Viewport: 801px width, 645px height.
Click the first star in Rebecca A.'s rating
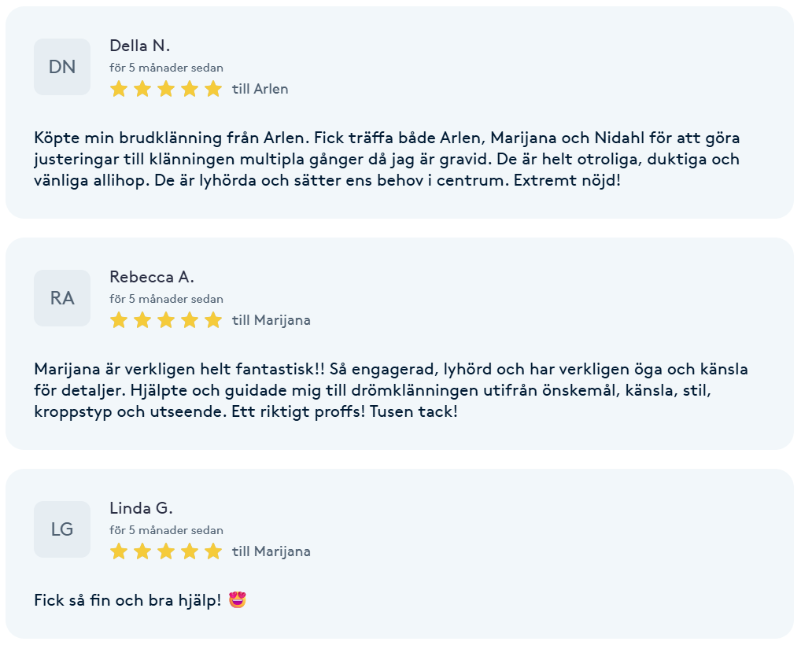tap(119, 320)
